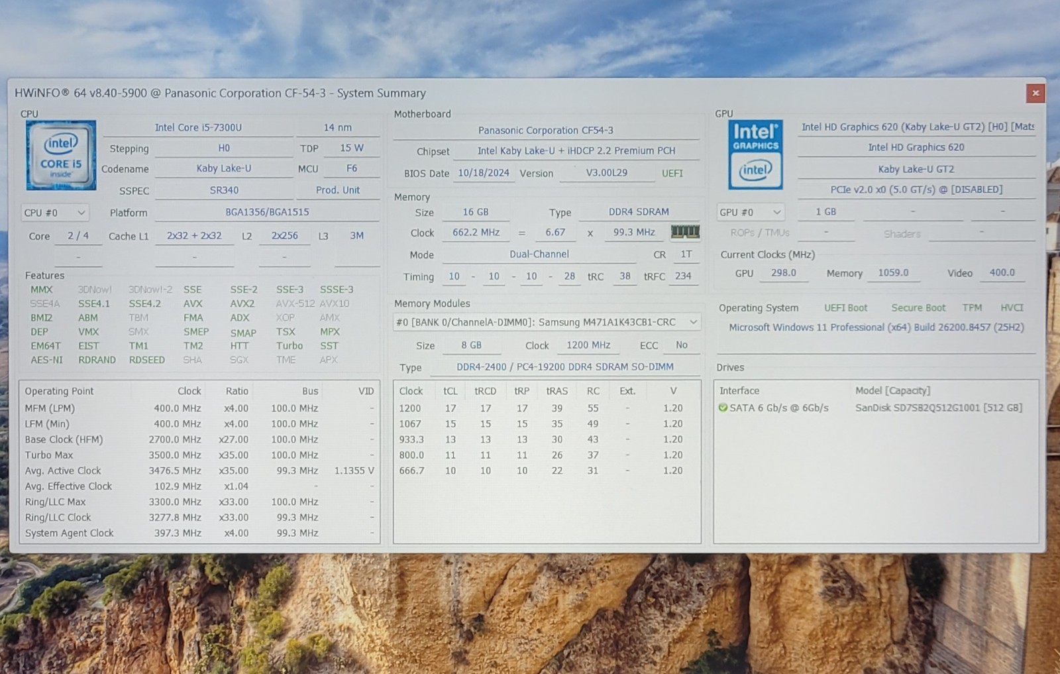Select the SR340 SSPEC value
Image resolution: width=1060 pixels, height=674 pixels.
pyautogui.click(x=224, y=190)
